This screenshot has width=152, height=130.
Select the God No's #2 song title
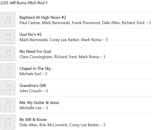point(30,35)
